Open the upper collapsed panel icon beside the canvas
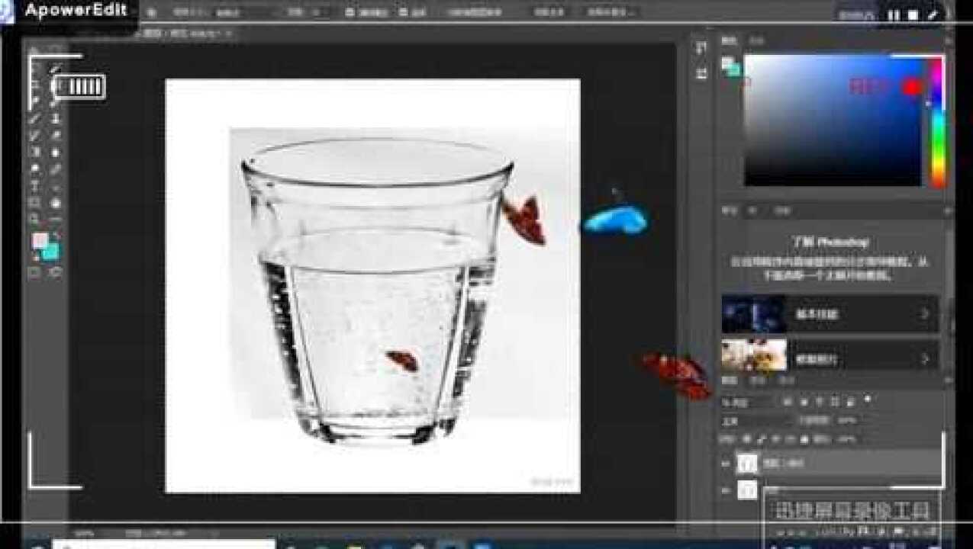Screen dimensions: 973x549 [701, 47]
